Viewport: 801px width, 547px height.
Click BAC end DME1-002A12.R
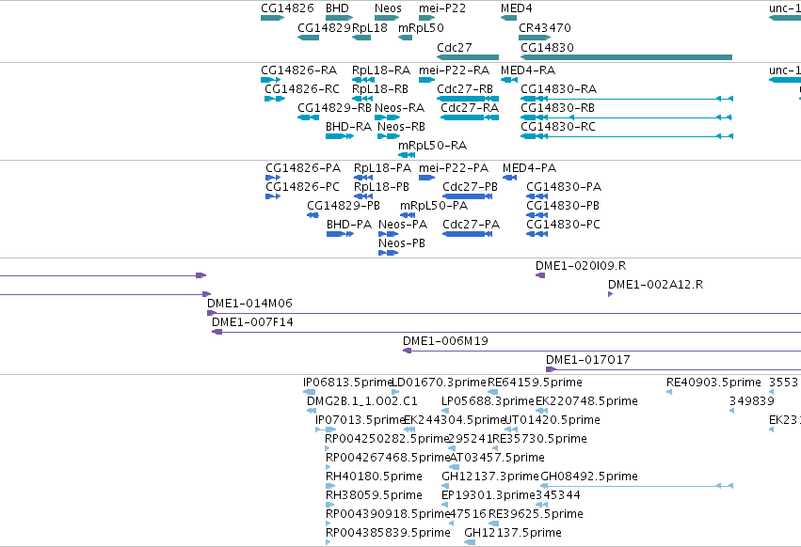point(655,285)
